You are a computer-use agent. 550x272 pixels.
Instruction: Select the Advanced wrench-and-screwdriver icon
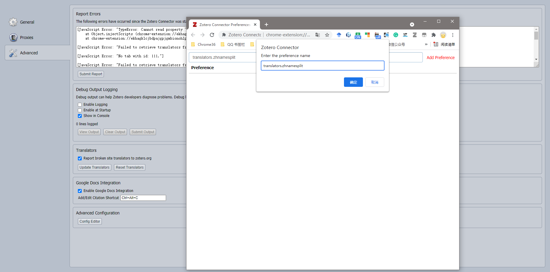click(13, 53)
